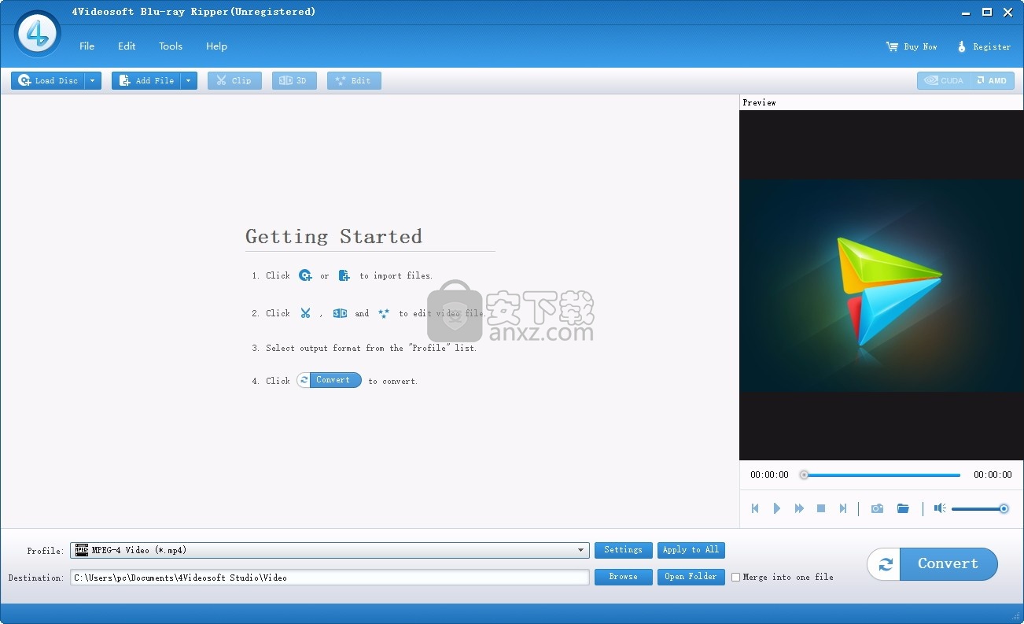The width and height of the screenshot is (1024, 624).
Task: Toggle AMD acceleration
Action: click(x=991, y=80)
